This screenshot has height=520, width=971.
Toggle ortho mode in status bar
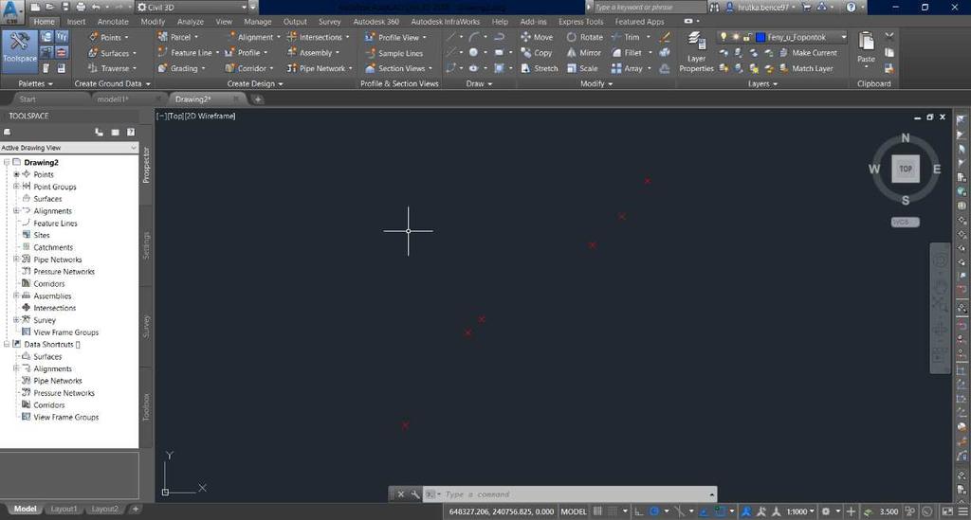(638, 511)
